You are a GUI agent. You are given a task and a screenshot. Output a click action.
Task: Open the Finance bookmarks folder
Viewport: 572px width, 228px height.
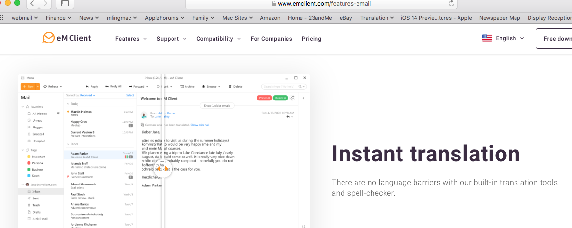click(x=58, y=18)
